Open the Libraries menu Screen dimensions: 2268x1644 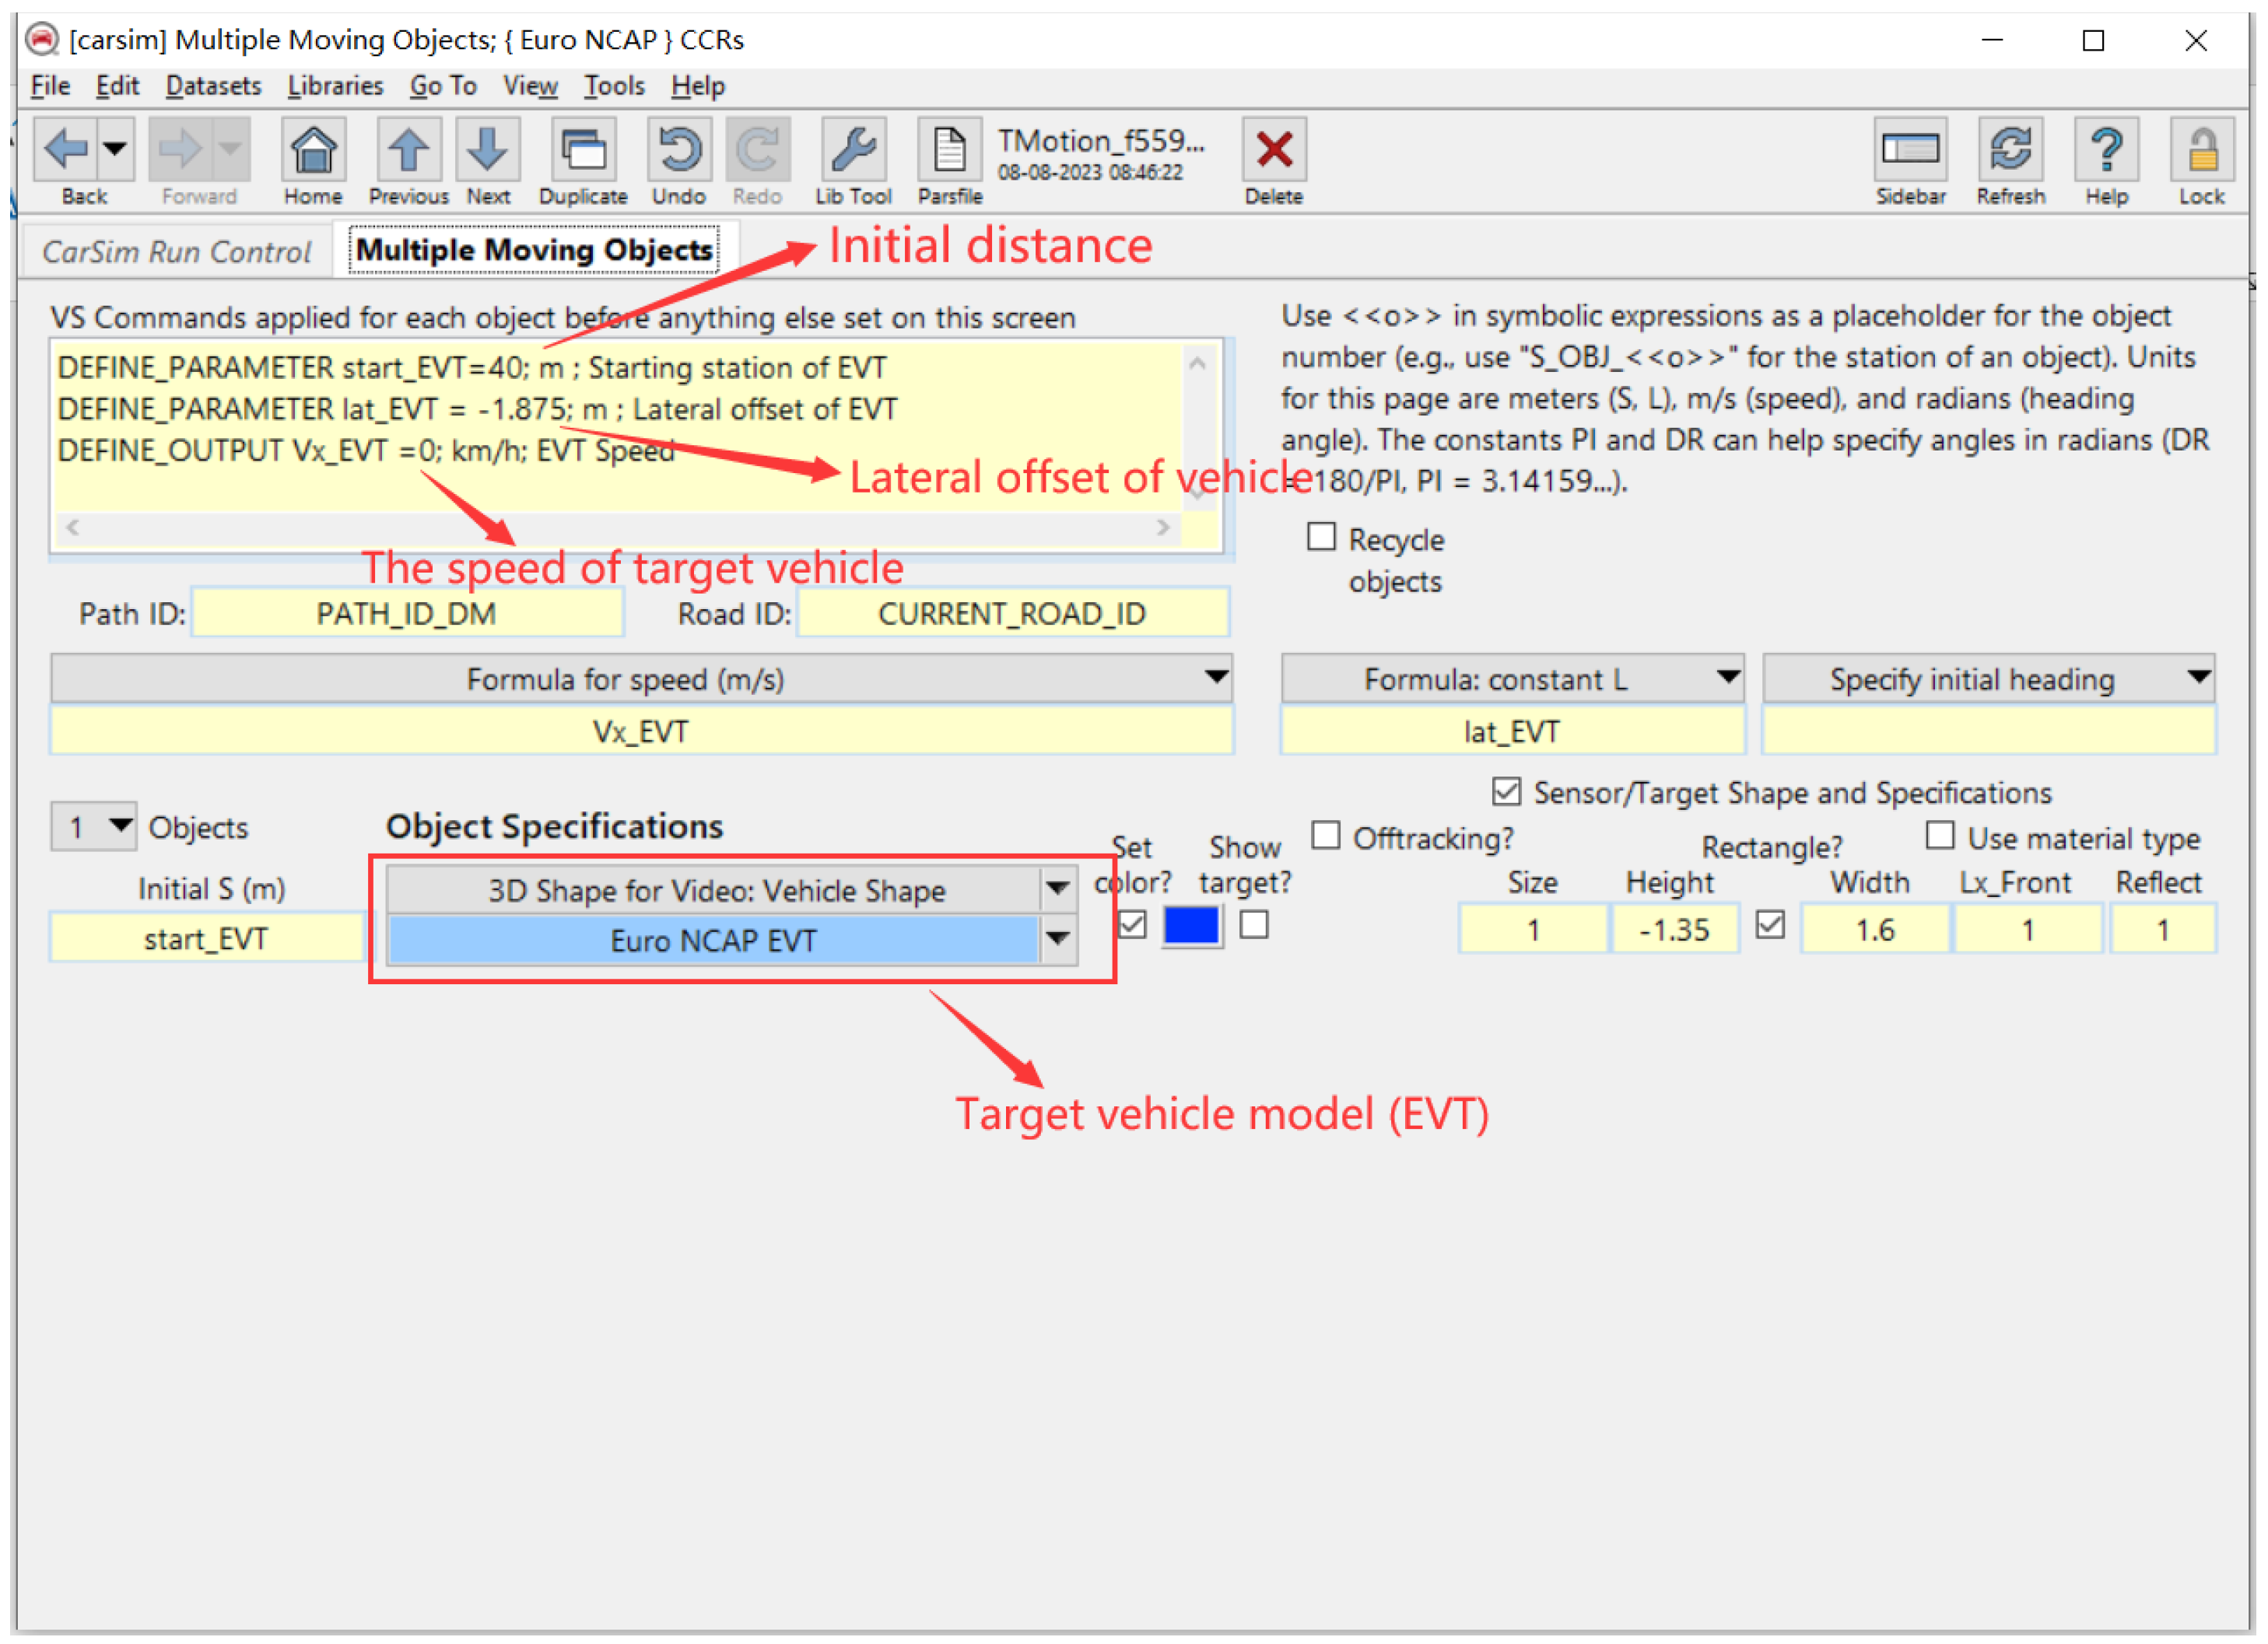coord(335,86)
